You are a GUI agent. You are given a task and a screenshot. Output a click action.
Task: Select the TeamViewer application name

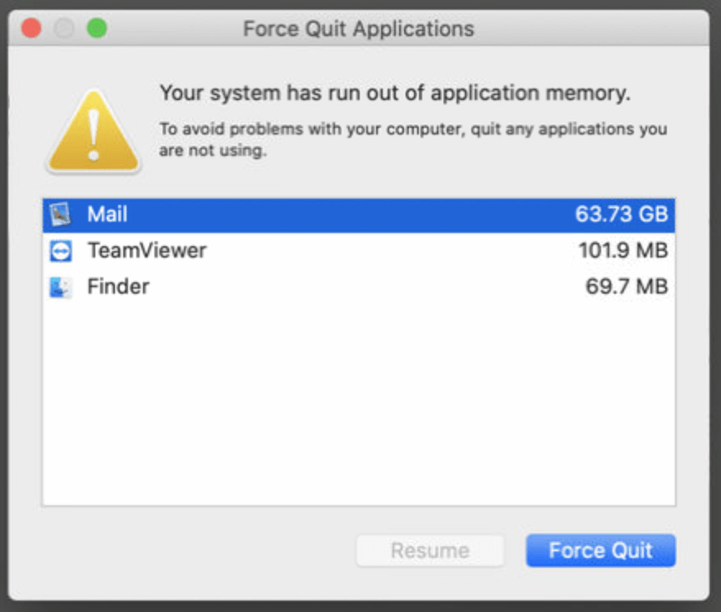(147, 251)
